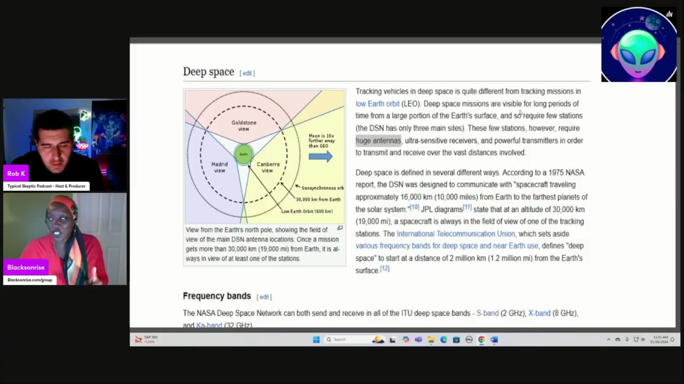Enlarge the DSN antenna view diagram
Viewport: 684px width, 384px height.
click(265, 156)
